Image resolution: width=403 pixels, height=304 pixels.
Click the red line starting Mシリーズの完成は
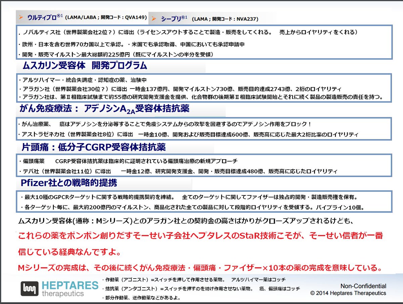point(200,268)
